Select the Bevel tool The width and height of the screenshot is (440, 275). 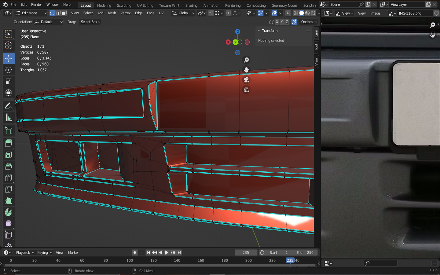point(9,167)
